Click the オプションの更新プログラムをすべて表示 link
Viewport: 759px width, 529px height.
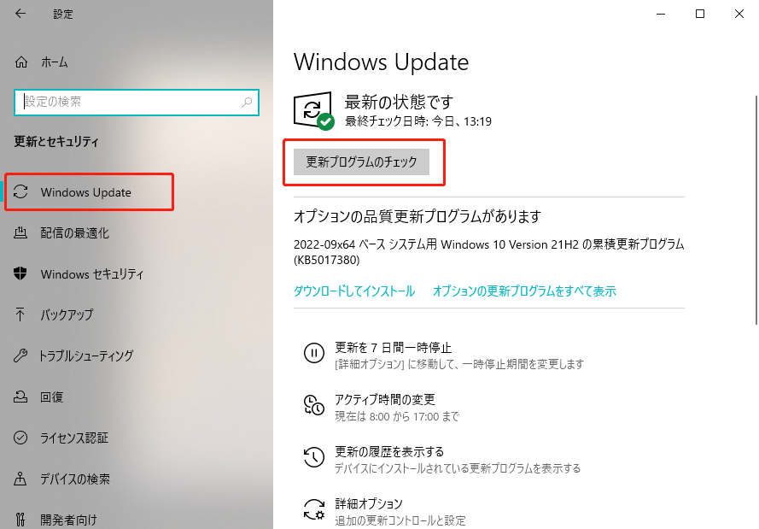point(524,291)
